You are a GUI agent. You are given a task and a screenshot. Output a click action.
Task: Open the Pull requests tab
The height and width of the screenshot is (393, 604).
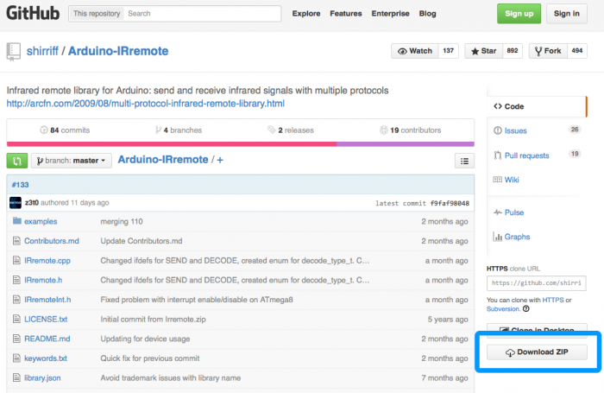point(526,155)
